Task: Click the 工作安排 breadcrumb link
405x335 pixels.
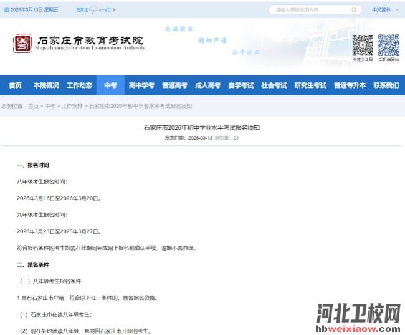Action: point(72,106)
